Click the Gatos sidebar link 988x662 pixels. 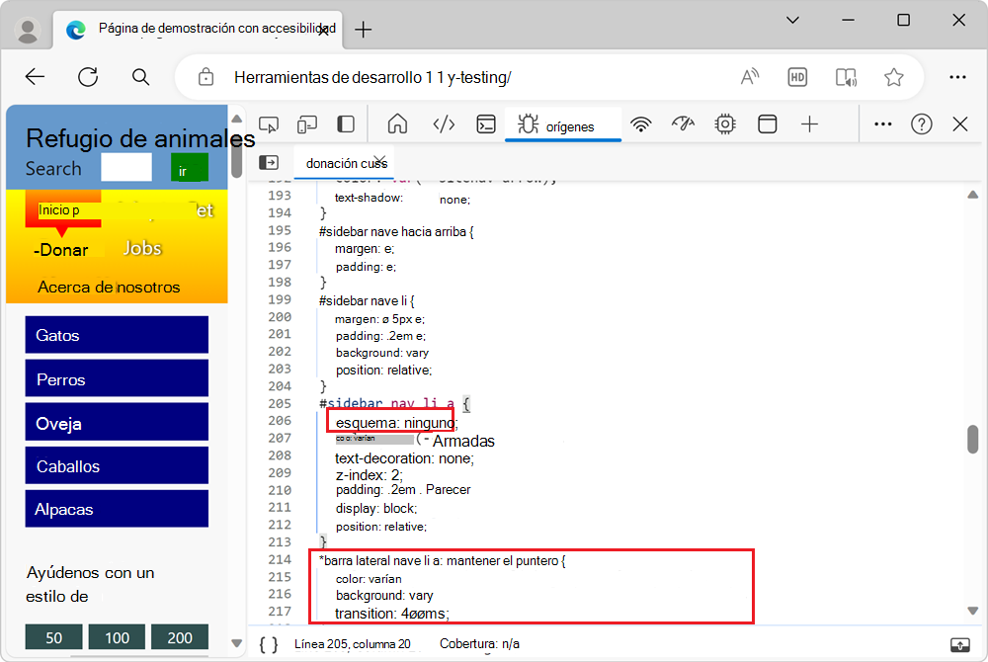pyautogui.click(x=117, y=335)
